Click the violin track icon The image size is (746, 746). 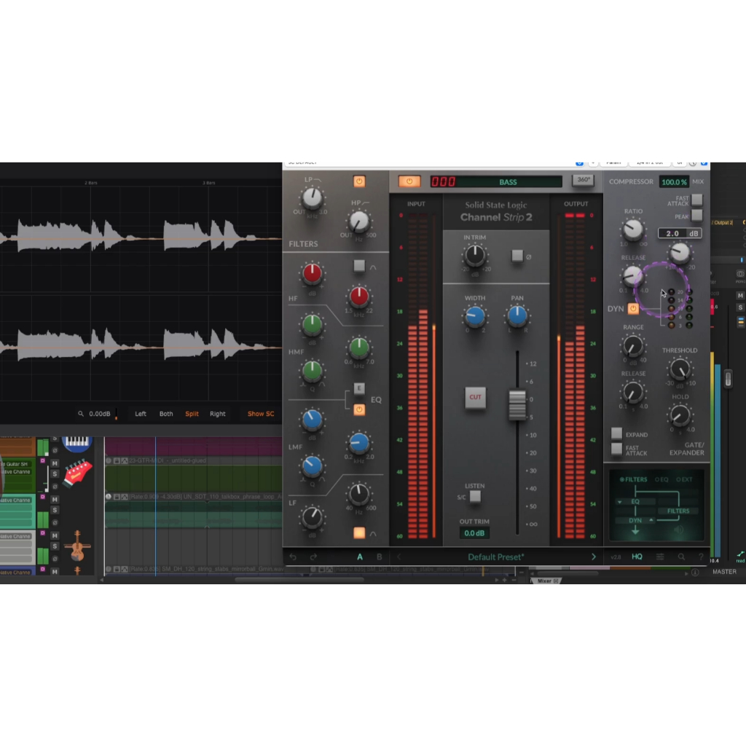click(76, 546)
